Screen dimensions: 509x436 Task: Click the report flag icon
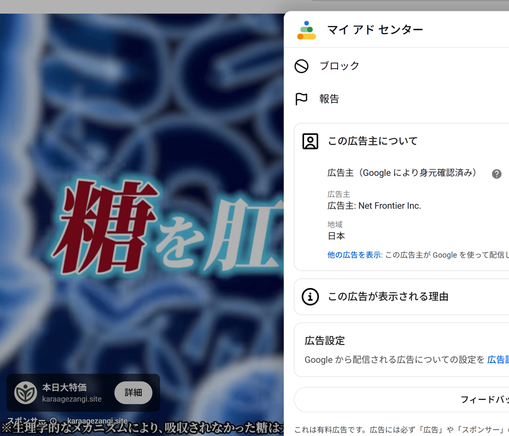(301, 99)
